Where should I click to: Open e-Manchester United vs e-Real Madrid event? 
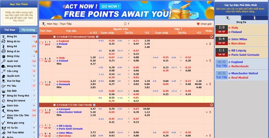point(241,75)
